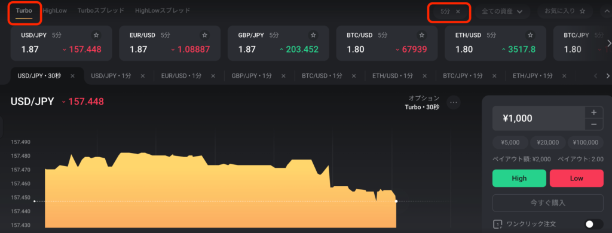Open the GBP/JPY 1分 chart tab
The height and width of the screenshot is (233, 612).
[x=252, y=76]
